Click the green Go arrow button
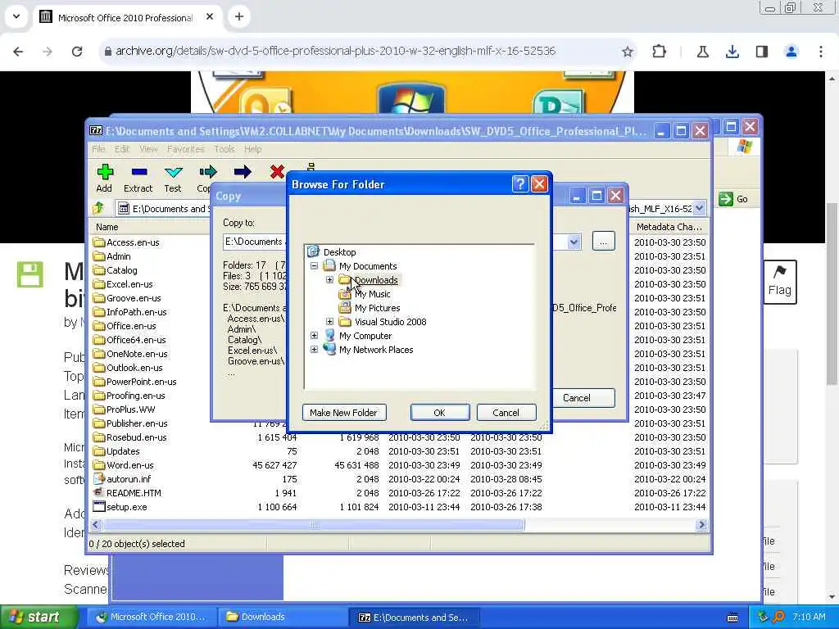Viewport: 839px width, 629px height. coord(726,199)
